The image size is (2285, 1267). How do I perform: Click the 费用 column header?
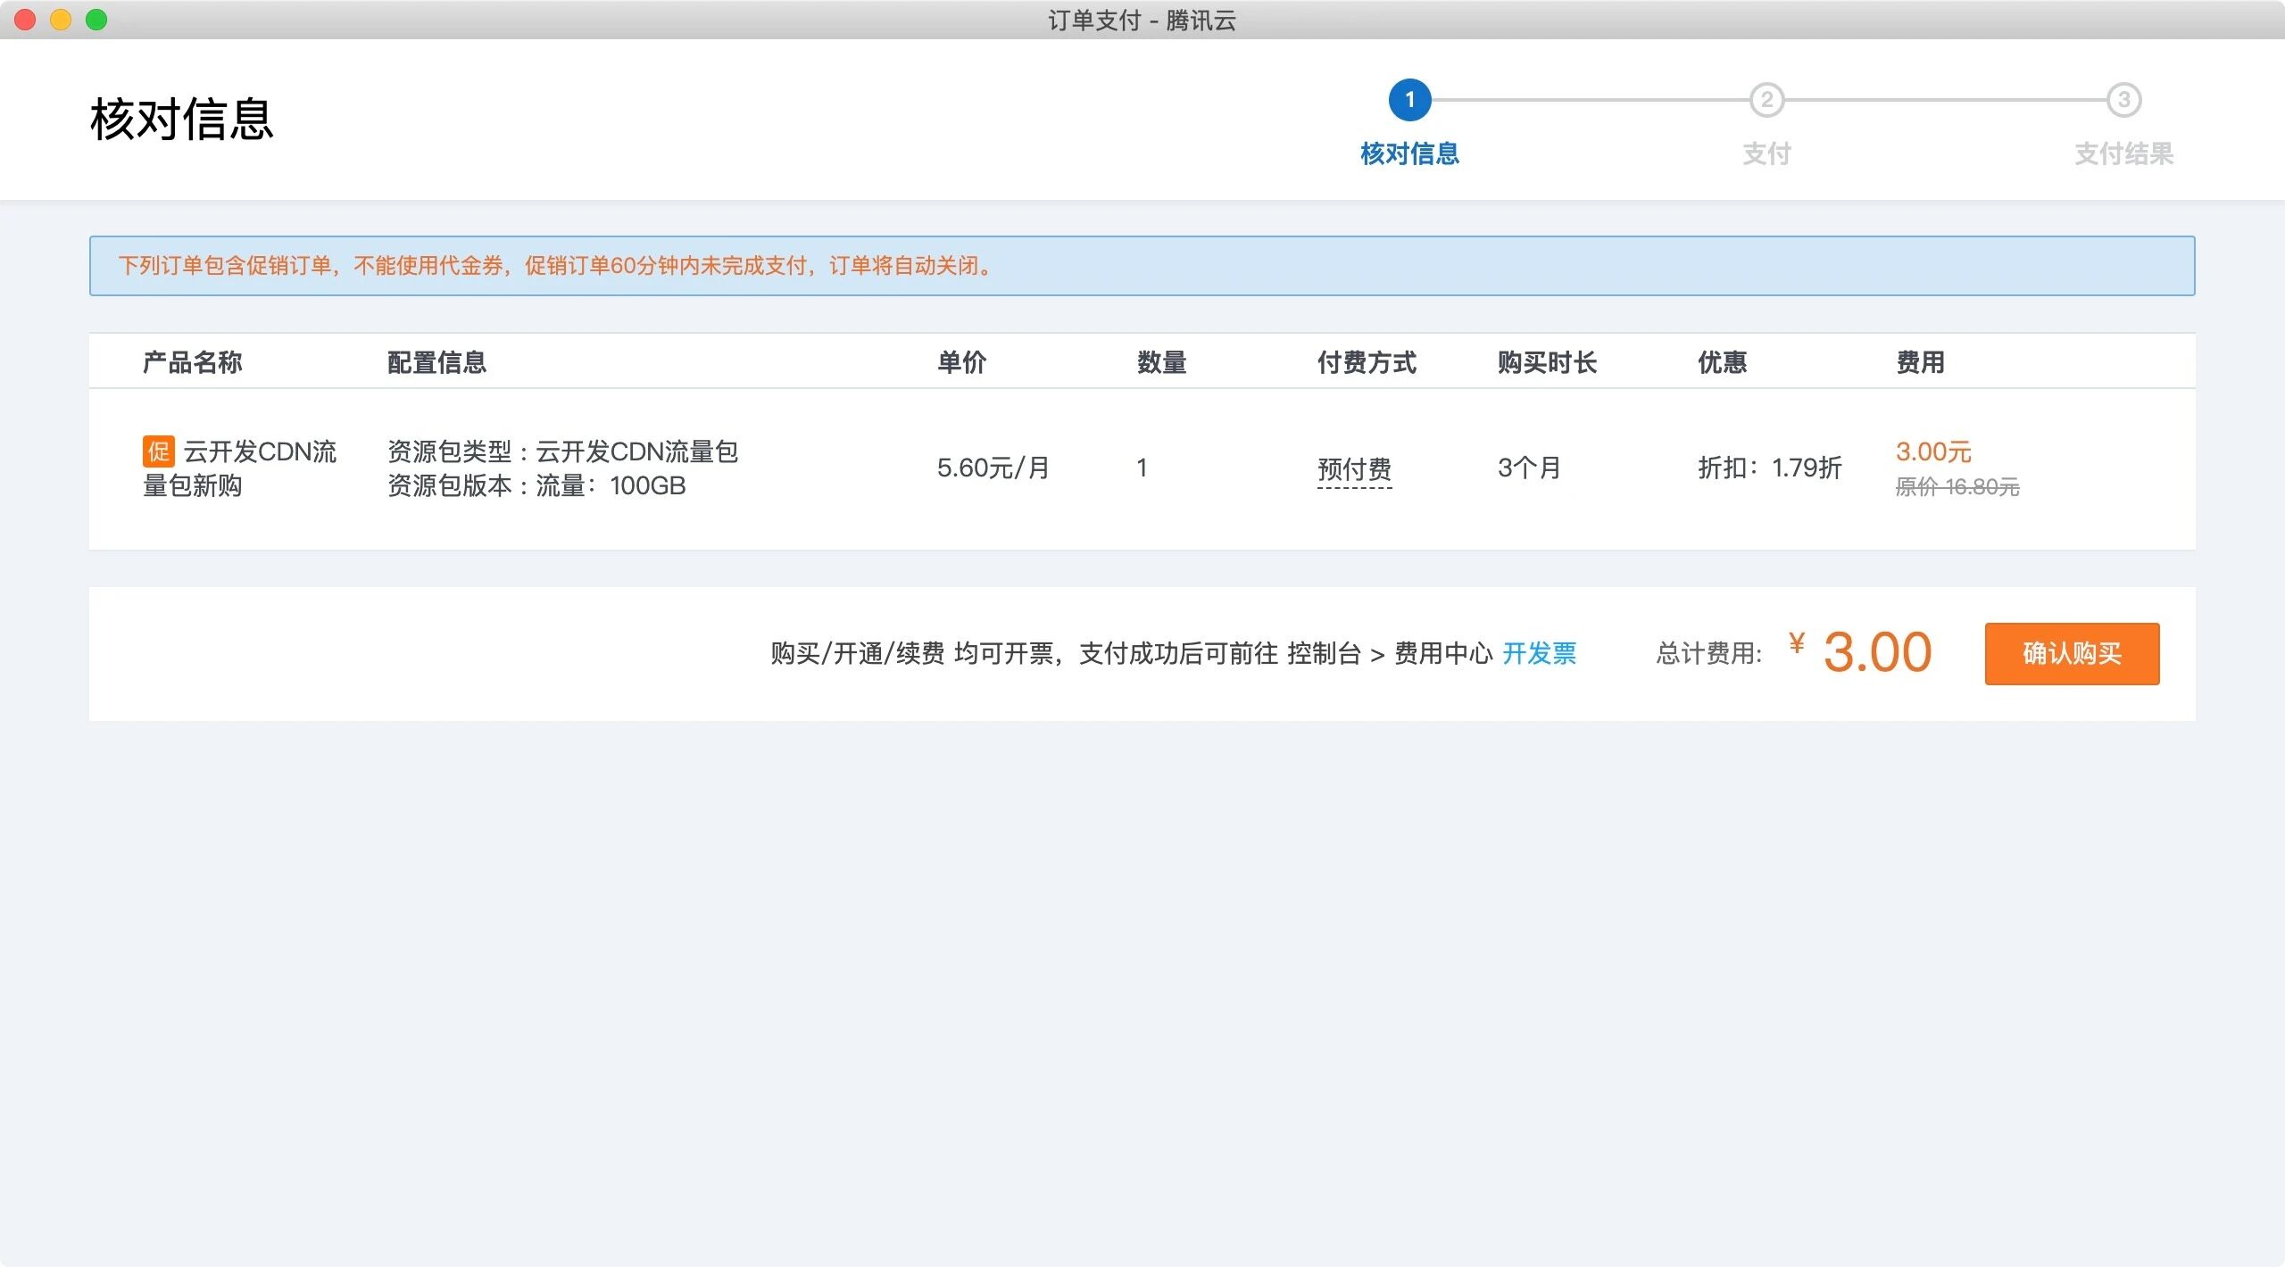tap(1920, 362)
